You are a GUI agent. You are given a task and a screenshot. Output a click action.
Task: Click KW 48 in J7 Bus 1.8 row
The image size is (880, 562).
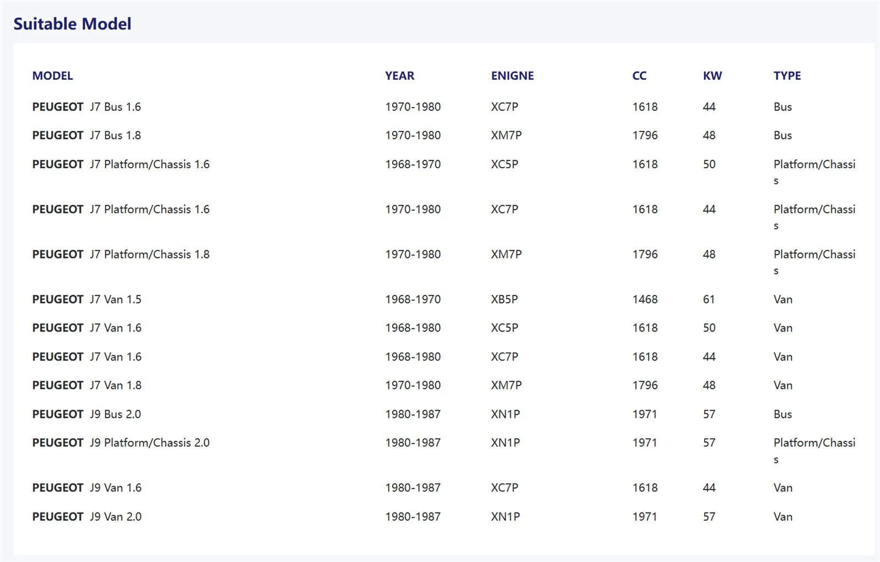tap(709, 135)
